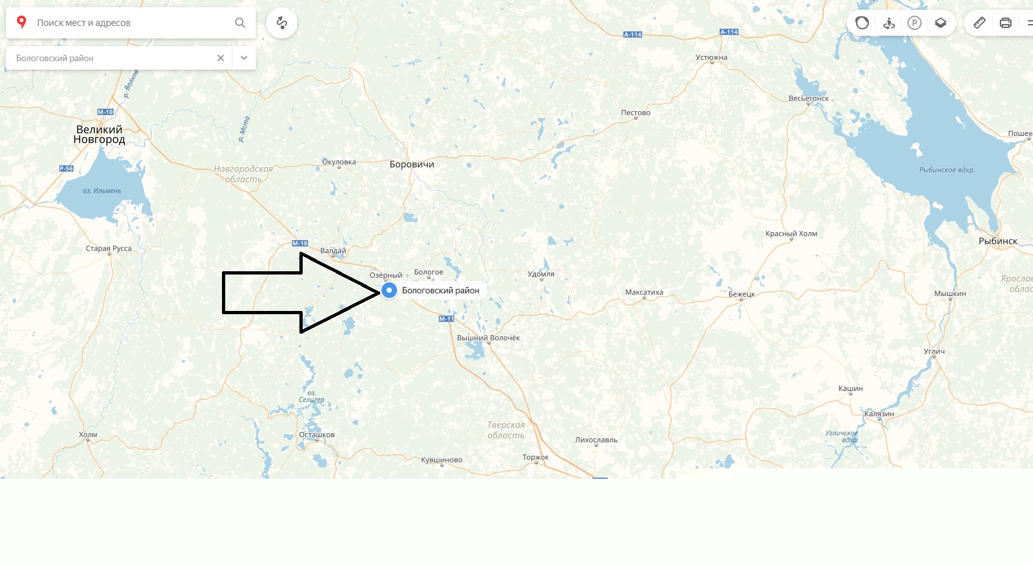The image size is (1033, 564).
Task: Click the M-11 highway badge
Action: point(447,319)
